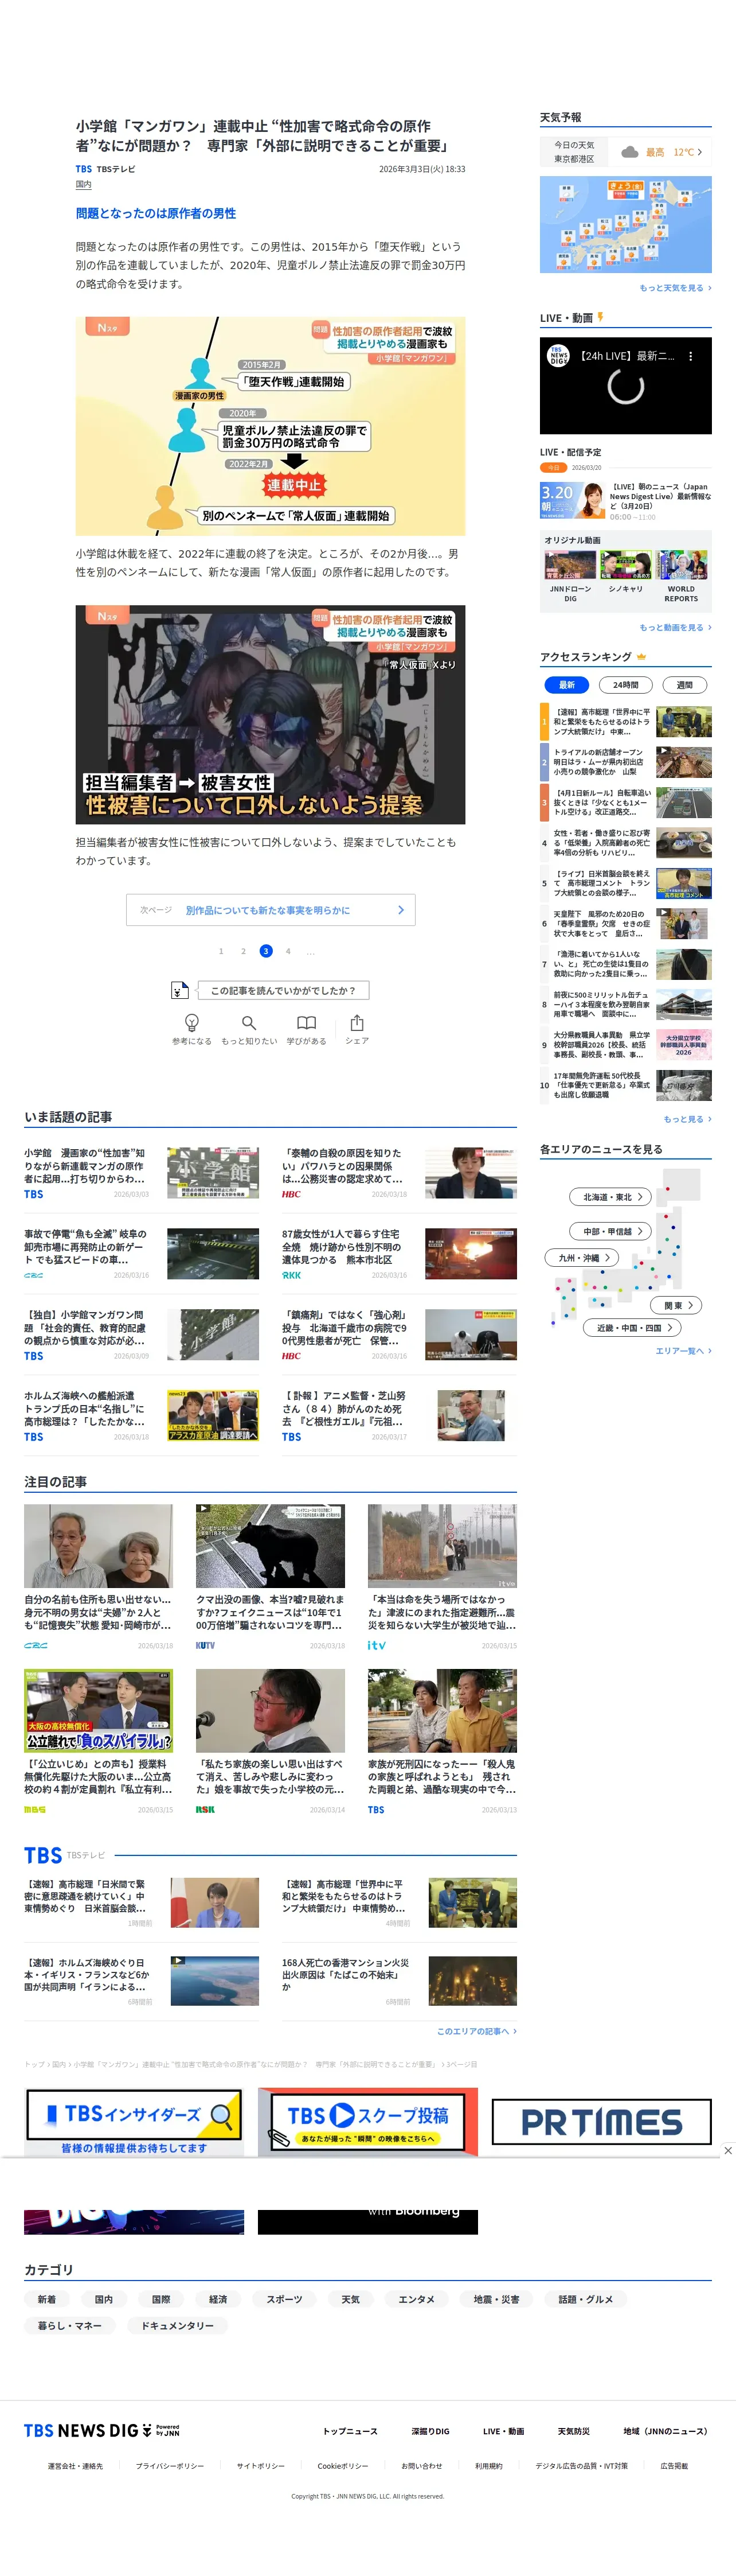Click the TBSインサイダーズ banner
This screenshot has width=736, height=2576.
click(134, 2121)
